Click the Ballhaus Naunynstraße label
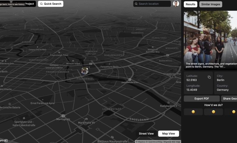 [x=112, y=141]
